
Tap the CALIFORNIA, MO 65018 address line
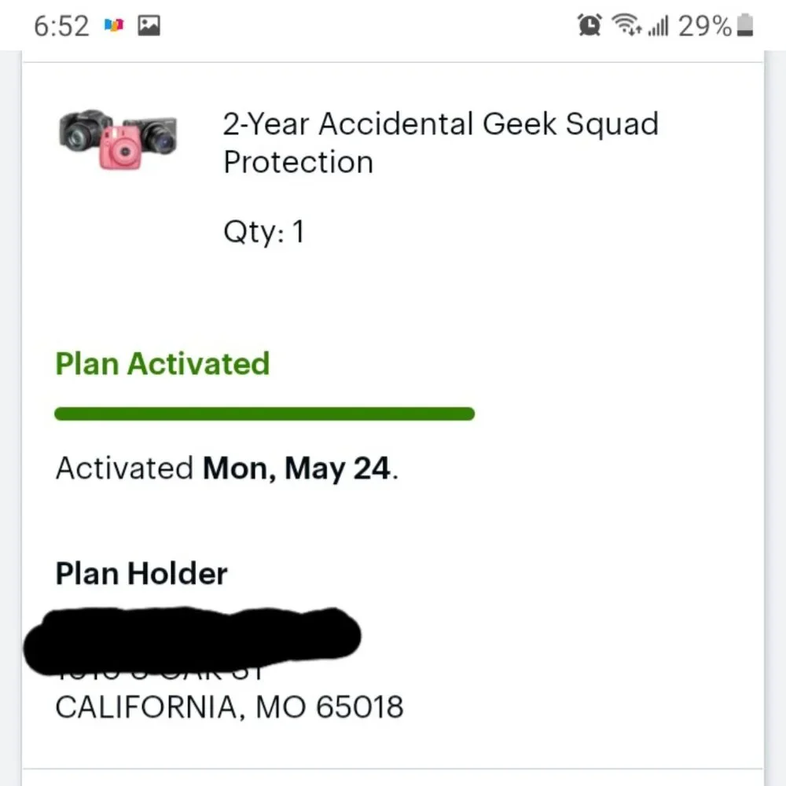tap(229, 707)
